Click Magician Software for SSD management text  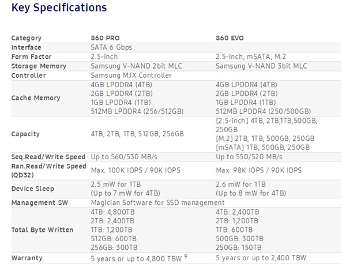tap(157, 202)
